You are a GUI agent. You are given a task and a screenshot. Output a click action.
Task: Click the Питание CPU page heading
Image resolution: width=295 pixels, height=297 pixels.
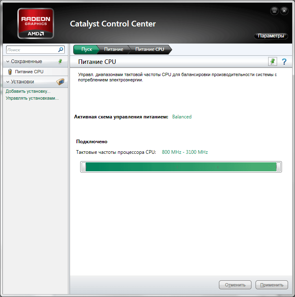pyautogui.click(x=97, y=62)
